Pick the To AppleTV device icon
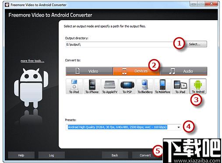 [109, 86]
